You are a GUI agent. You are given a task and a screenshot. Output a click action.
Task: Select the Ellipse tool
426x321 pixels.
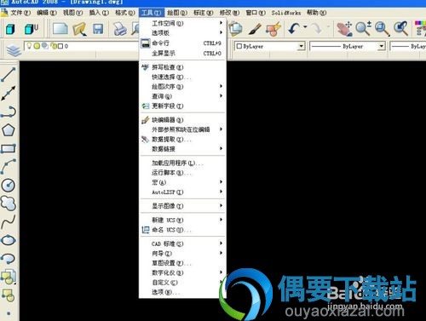[x=9, y=240]
